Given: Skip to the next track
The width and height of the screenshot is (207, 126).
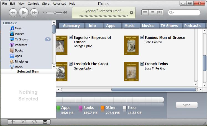Looking at the screenshot, I should point(34,12).
